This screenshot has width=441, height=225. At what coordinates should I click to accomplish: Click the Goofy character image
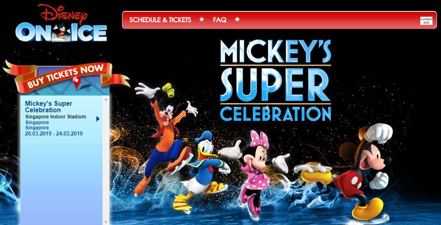coord(164,138)
